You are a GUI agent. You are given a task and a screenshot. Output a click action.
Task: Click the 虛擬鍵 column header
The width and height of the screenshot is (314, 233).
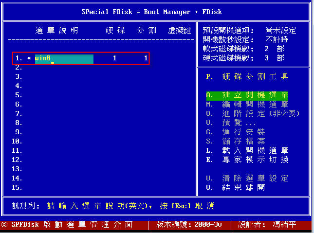(180, 31)
